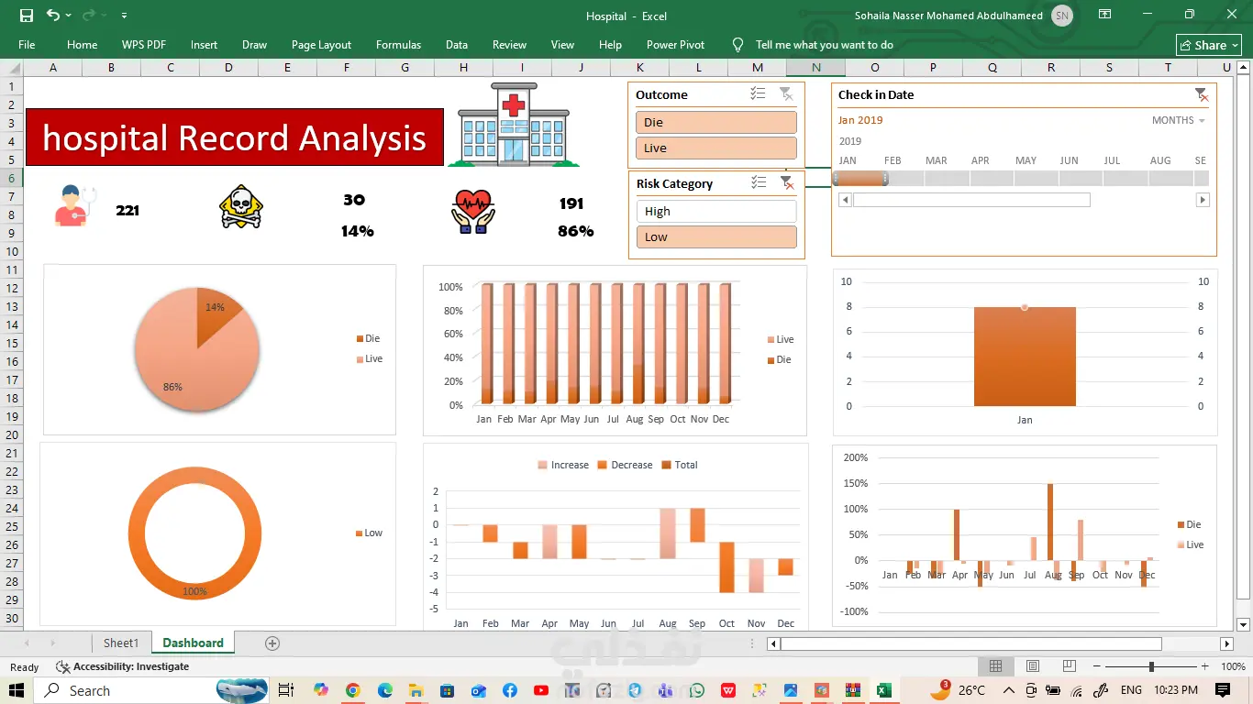The width and height of the screenshot is (1253, 704).
Task: Click the SN account avatar
Action: (x=1062, y=16)
